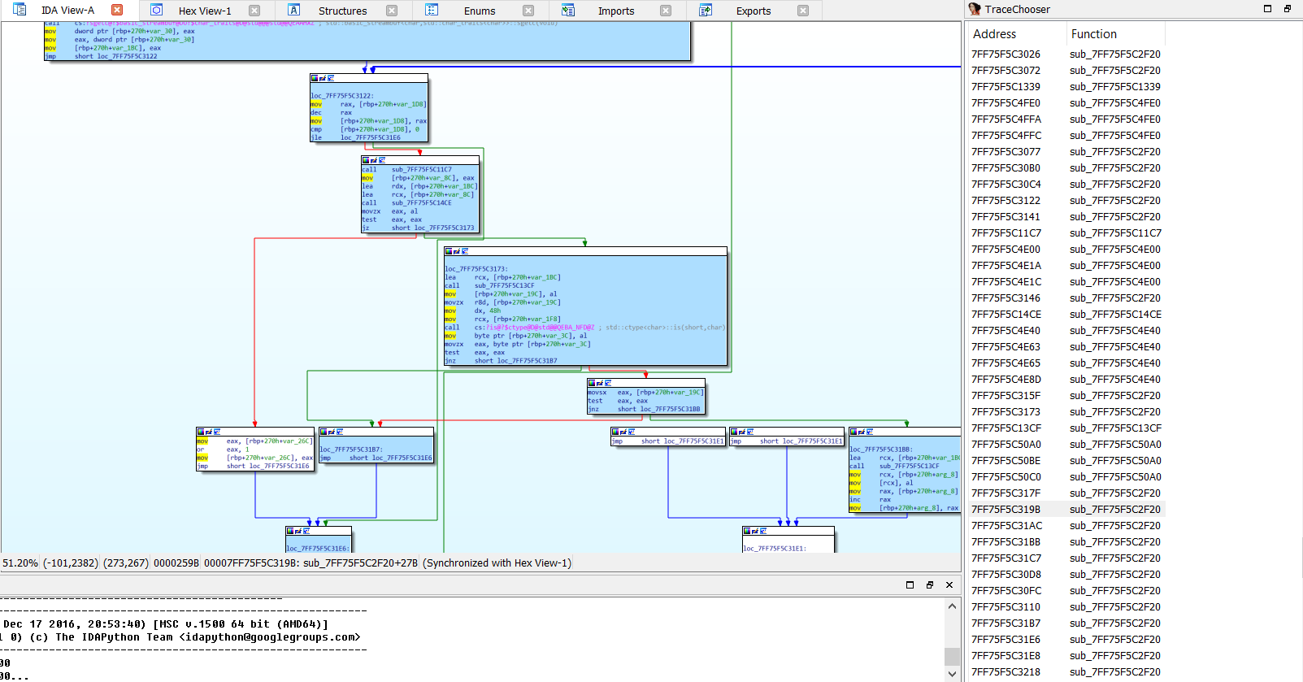Click the TraceChooser panel icon

tap(975, 9)
